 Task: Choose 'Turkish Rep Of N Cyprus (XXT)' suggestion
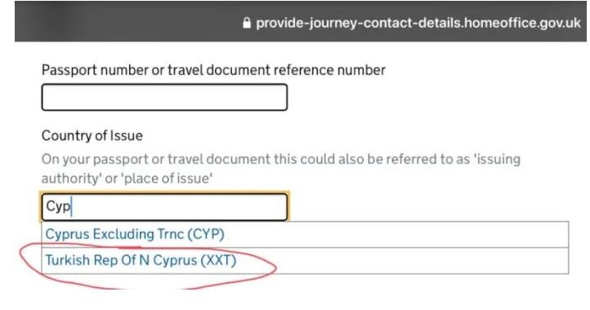point(305,260)
